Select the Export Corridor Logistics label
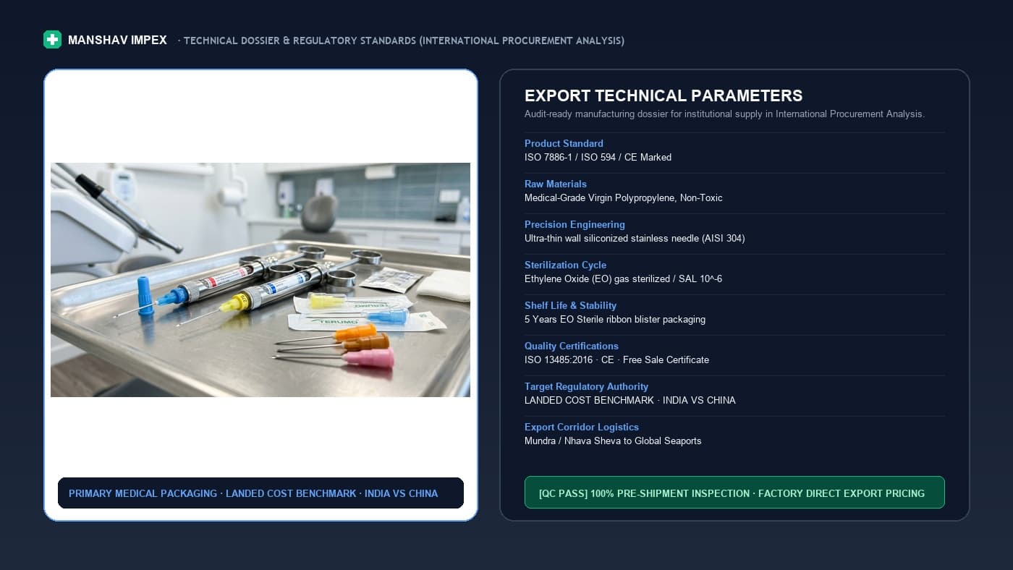This screenshot has width=1013, height=570. [582, 427]
